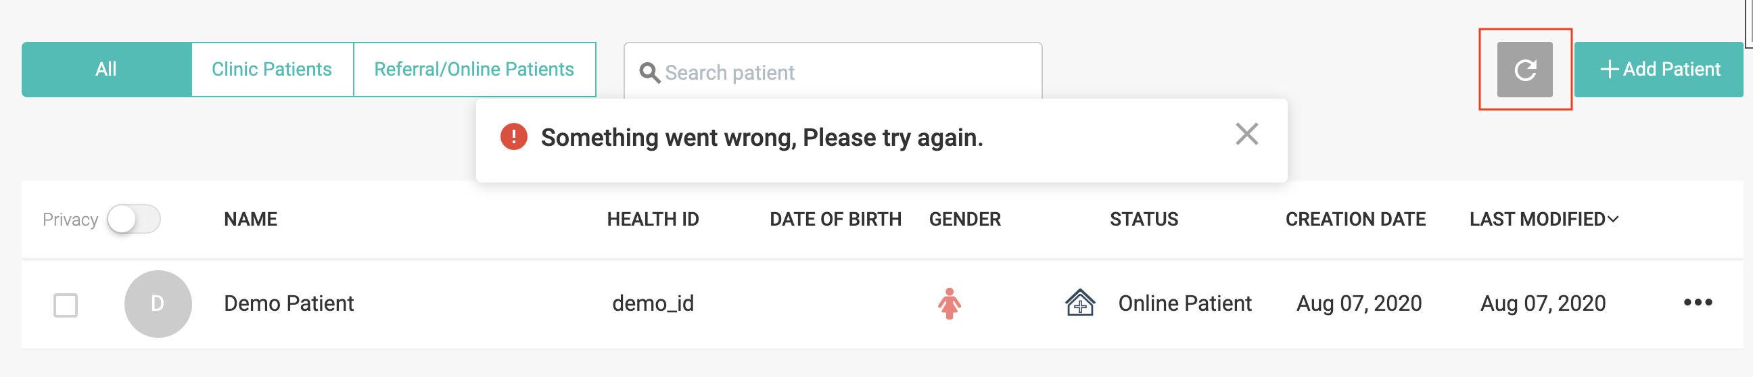Sort by Last Modified column arrow
1753x377 pixels.
pos(1613,220)
